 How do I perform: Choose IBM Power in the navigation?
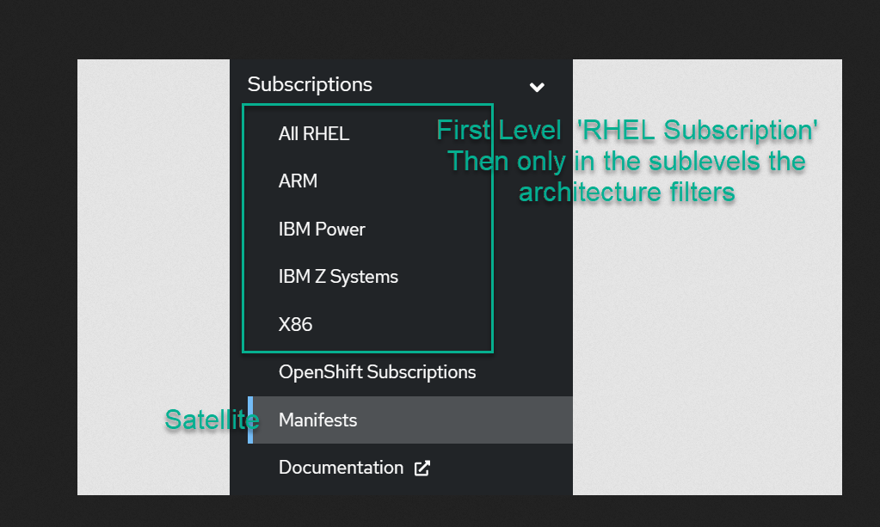tap(322, 229)
